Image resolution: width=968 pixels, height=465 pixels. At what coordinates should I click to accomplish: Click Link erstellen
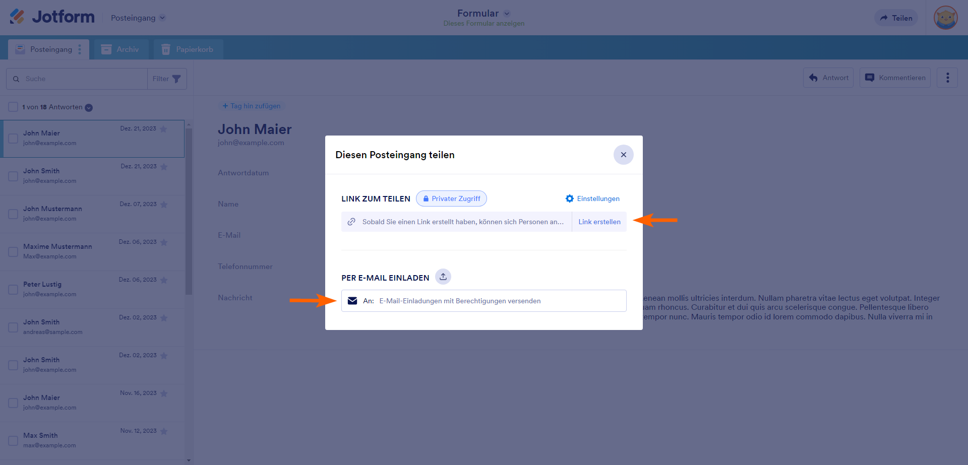599,222
